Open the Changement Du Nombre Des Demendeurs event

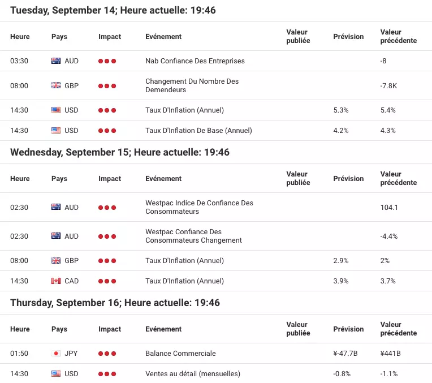click(x=192, y=85)
